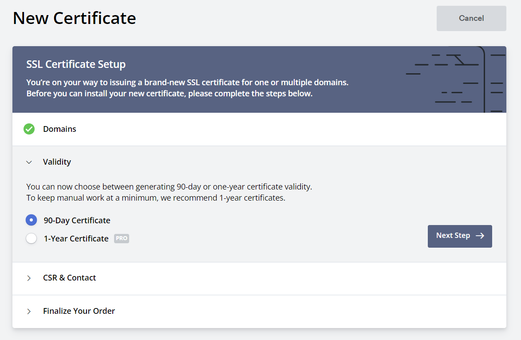The image size is (521, 340).
Task: Select the 90-Day Certificate radio button
Action: click(x=31, y=220)
